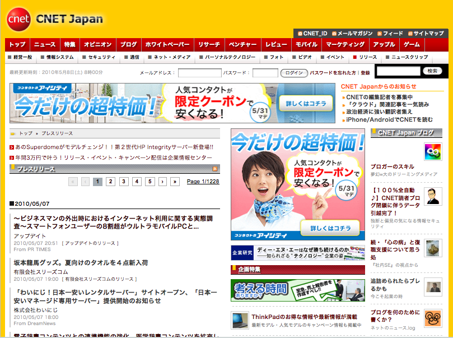The width and height of the screenshot is (453, 338).
Task: Go to next page arrow in pagination
Action: [162, 182]
